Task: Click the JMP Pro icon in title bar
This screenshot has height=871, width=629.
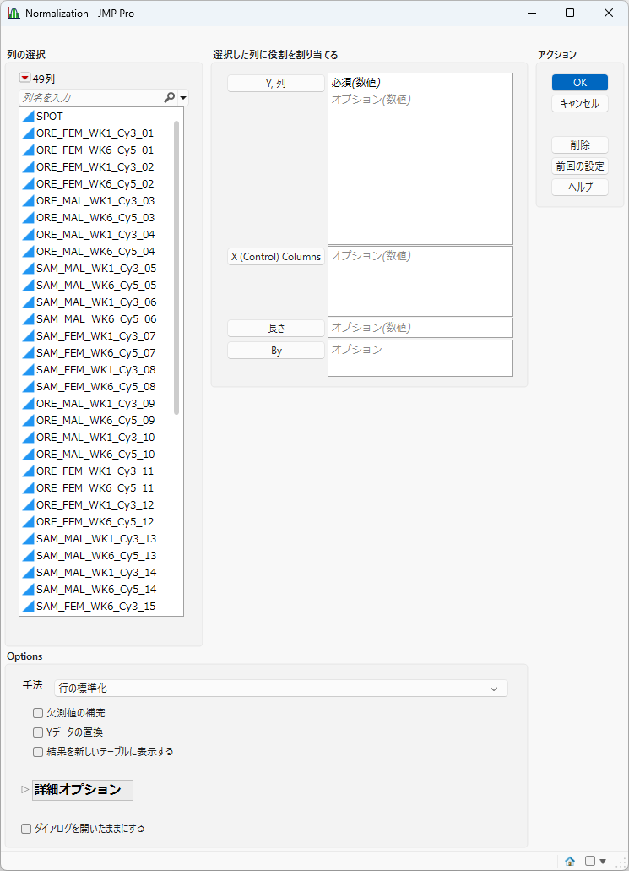Action: coord(14,13)
